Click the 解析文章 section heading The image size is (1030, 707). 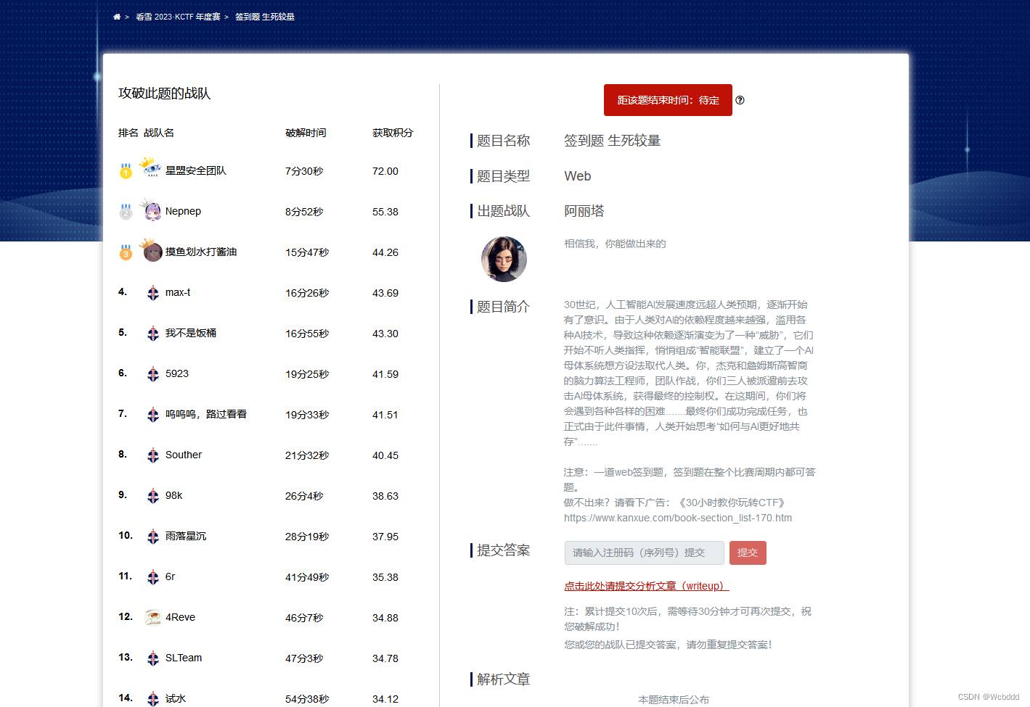tap(503, 679)
